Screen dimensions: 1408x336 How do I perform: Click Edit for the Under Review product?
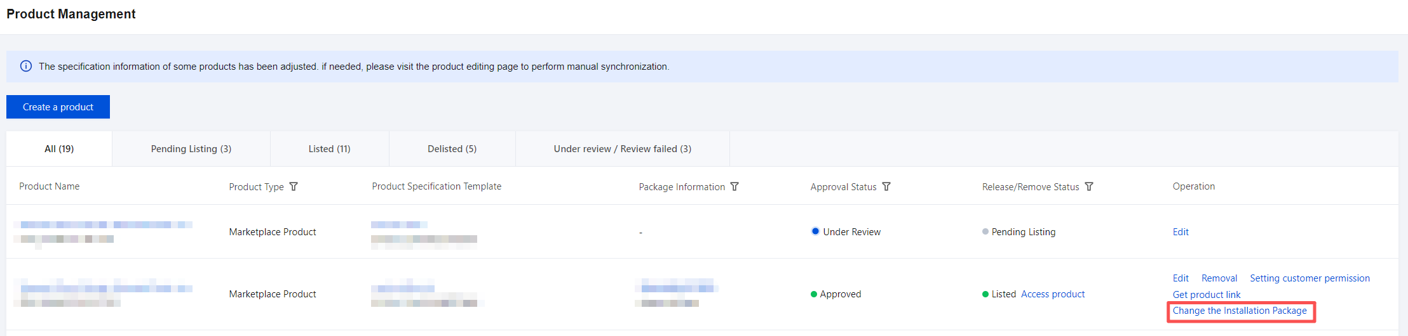[1181, 232]
